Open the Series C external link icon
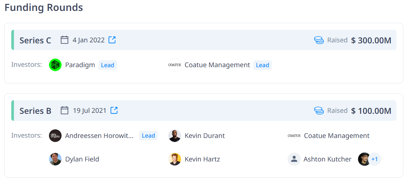The height and width of the screenshot is (180, 407). click(112, 40)
